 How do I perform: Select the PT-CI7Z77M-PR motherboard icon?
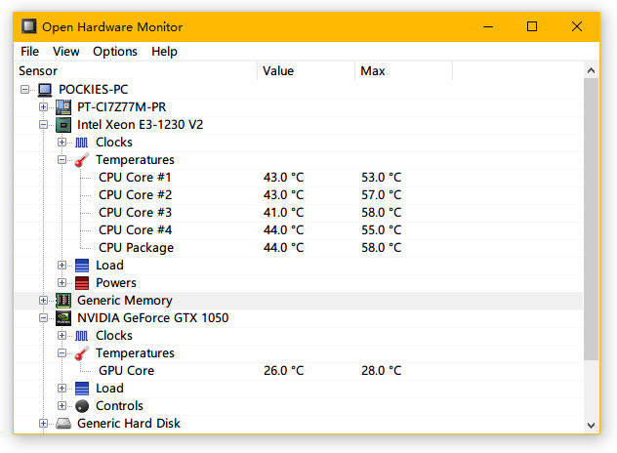[63, 107]
